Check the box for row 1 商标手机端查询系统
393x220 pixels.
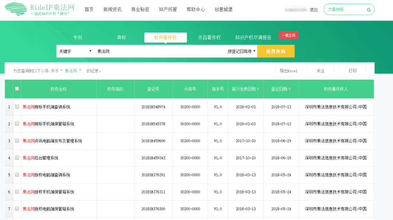click(x=17, y=107)
